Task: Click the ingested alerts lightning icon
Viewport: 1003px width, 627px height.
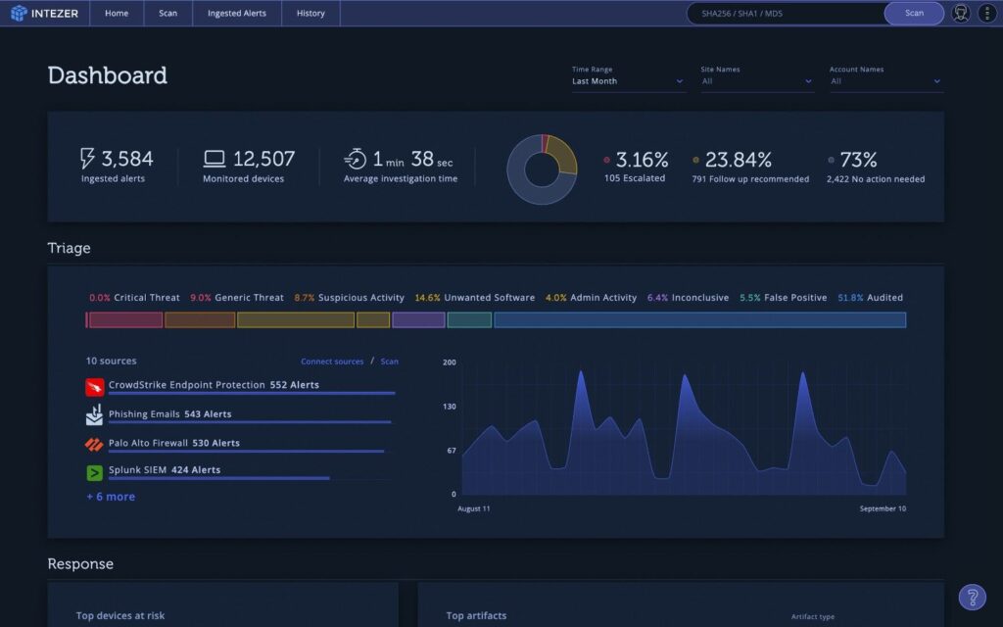Action: tap(87, 158)
